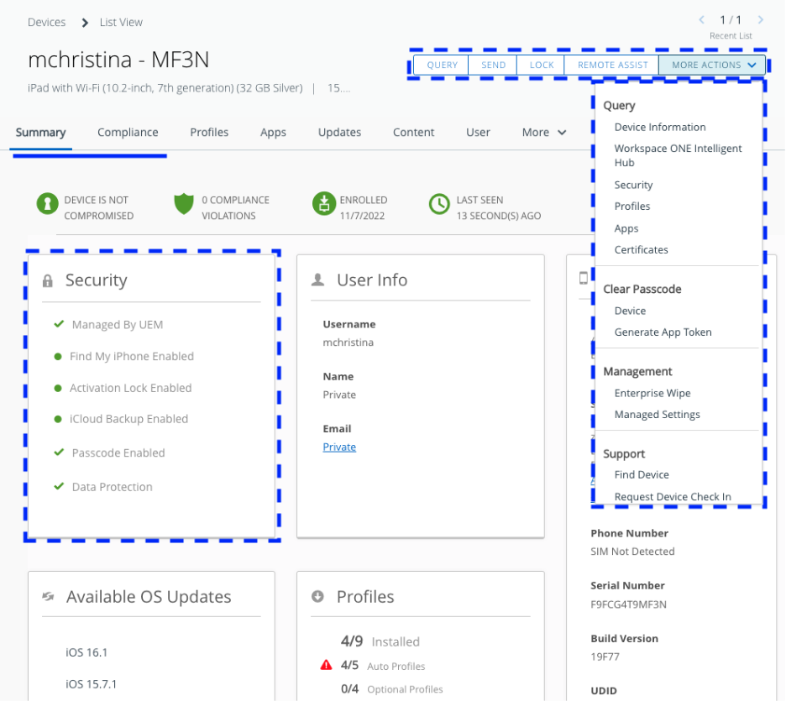Click the build version 19F77
This screenshot has height=701, width=786.
(x=605, y=657)
